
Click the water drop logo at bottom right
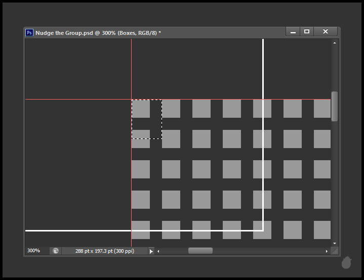[346, 262]
